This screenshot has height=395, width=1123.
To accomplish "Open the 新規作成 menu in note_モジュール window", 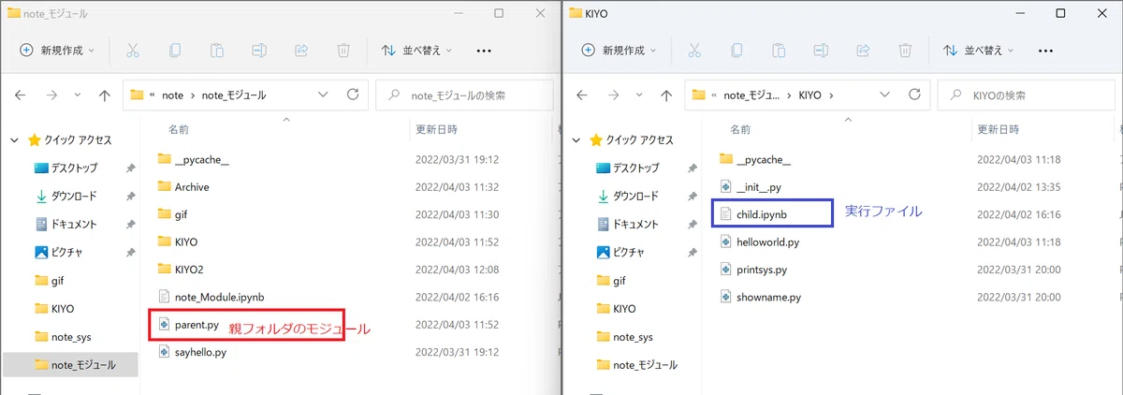I will pos(56,51).
